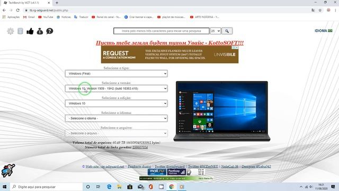
Task: Open the YouTube bookmark
Action: 46,17
